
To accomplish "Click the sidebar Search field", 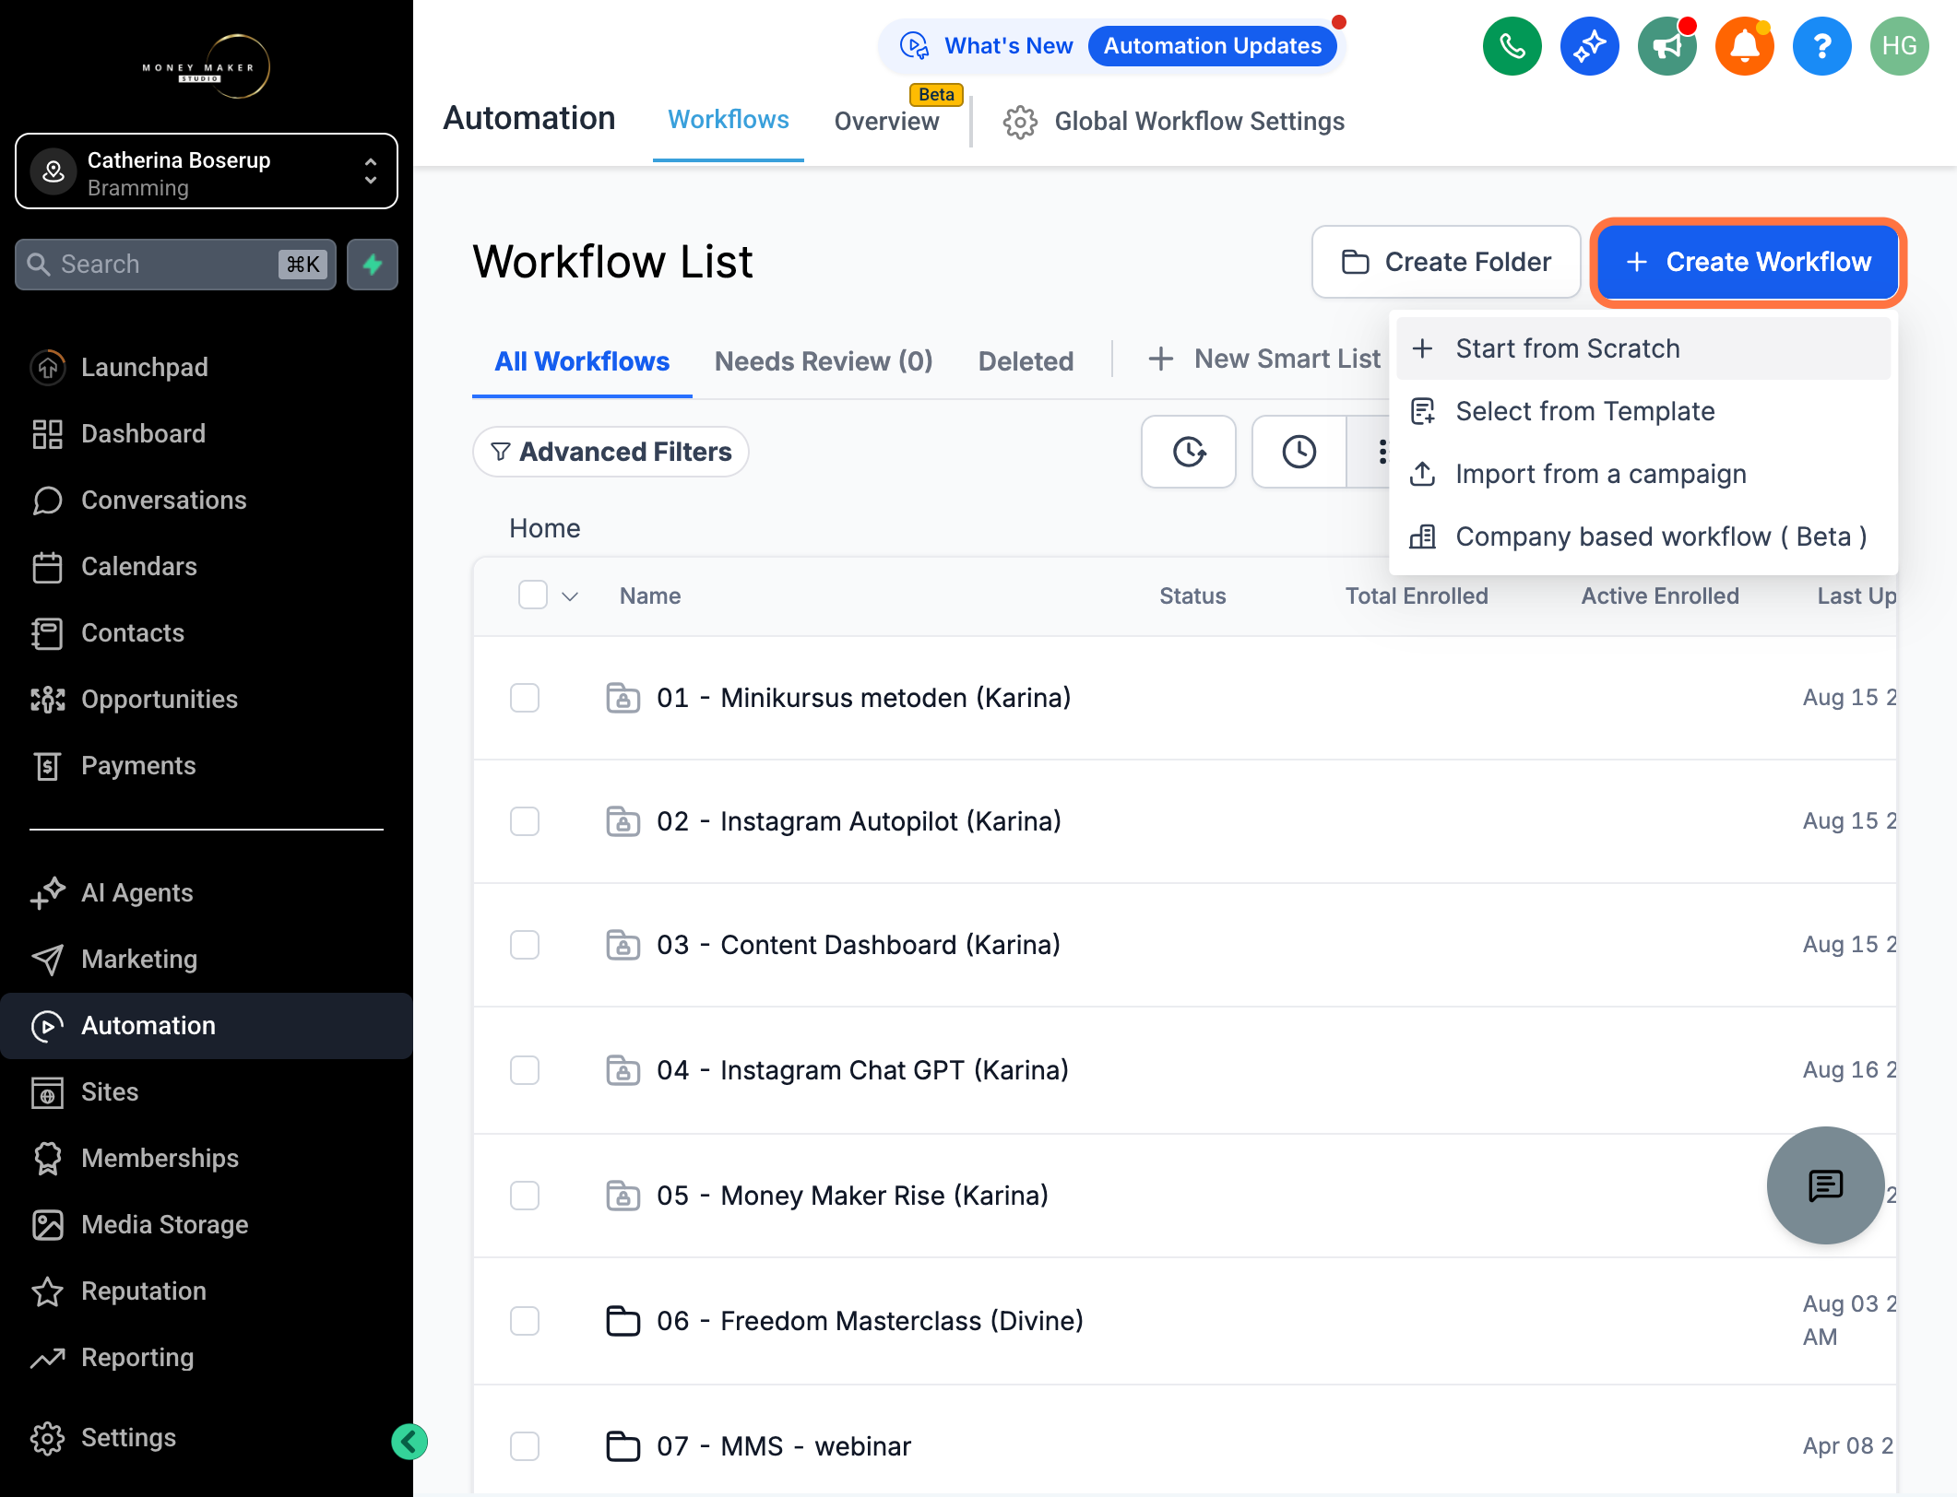I will [x=175, y=265].
